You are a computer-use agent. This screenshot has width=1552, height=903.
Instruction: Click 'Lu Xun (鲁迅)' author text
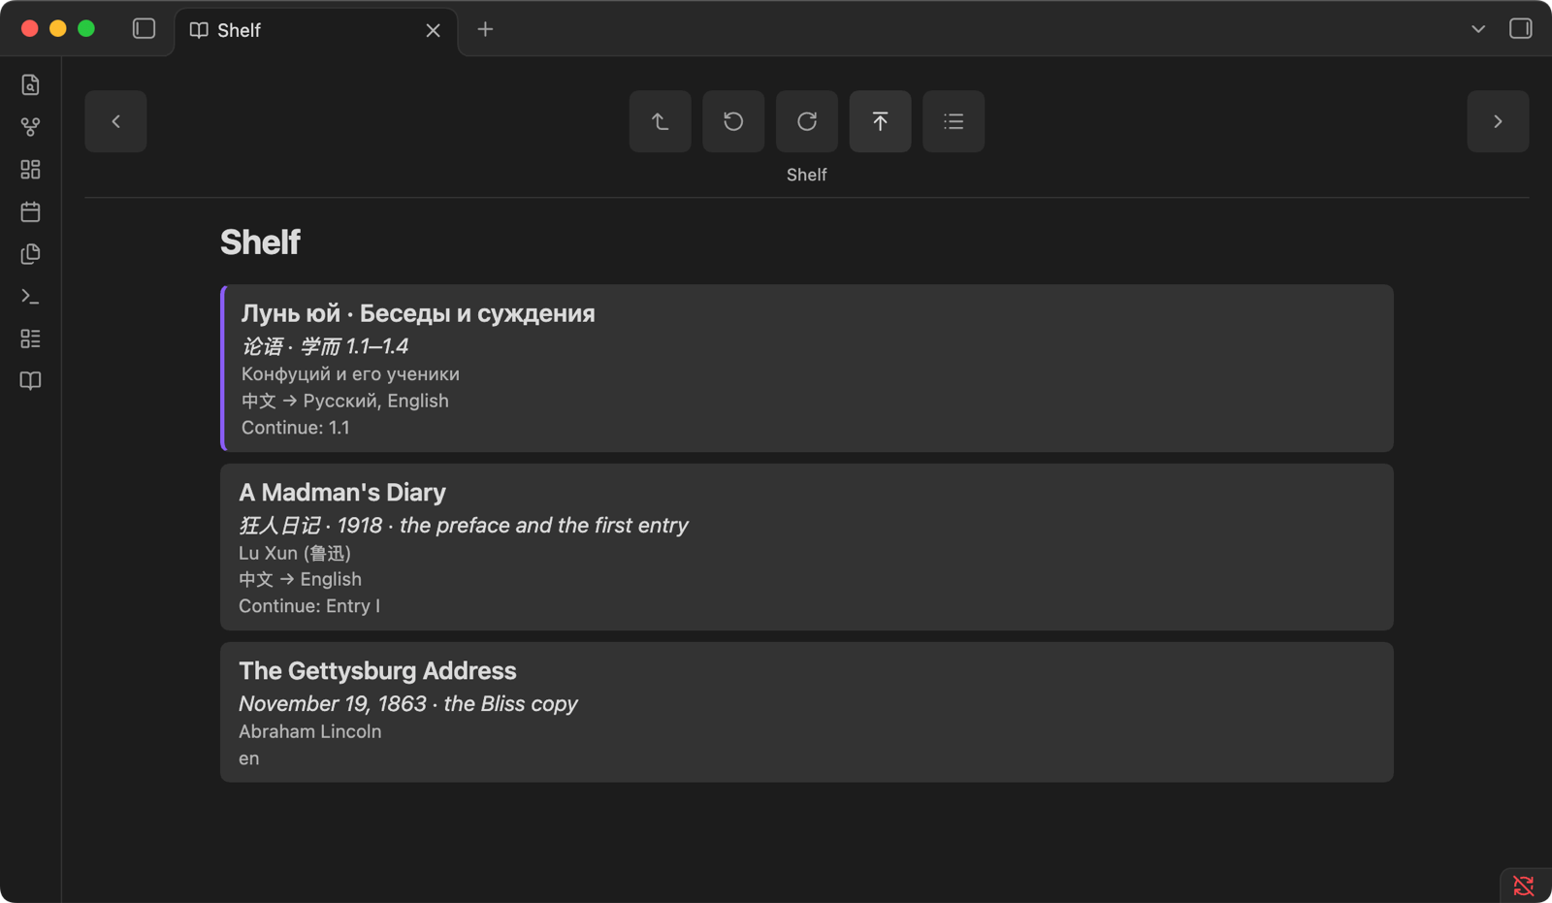click(x=295, y=553)
